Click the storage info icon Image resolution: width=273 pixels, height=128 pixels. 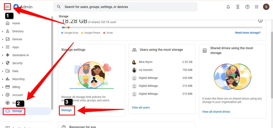pos(260,21)
